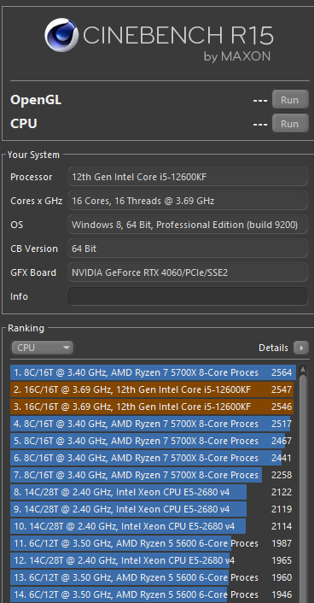Click the OS value showing Windows 8
314x603 pixels.
(x=188, y=225)
